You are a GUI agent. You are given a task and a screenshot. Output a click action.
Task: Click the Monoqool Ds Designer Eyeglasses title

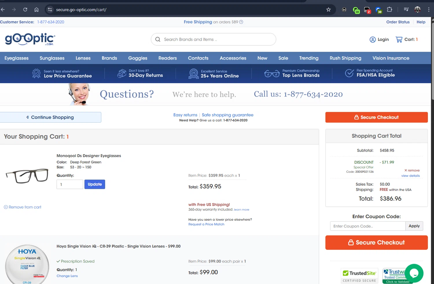point(89,156)
